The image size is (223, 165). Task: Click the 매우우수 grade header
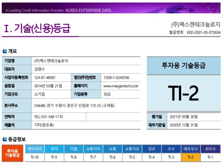[191, 149]
